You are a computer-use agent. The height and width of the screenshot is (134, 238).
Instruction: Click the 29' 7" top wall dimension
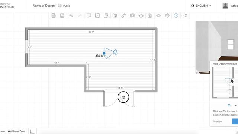91,32
